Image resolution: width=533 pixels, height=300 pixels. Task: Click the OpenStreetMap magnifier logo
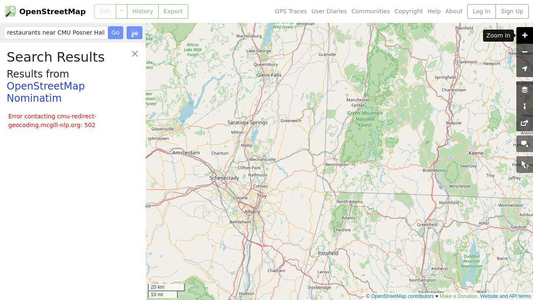click(x=10, y=11)
